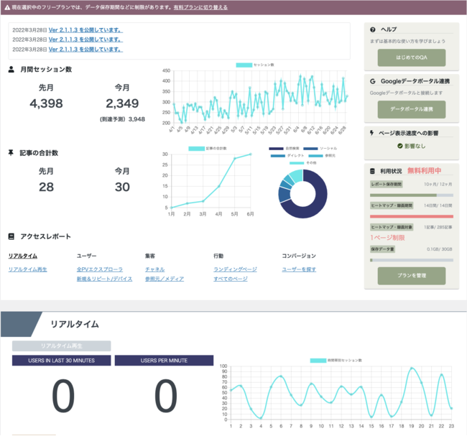This screenshot has height=436, width=467.
Task: Click the book icon beside アクセスレポート
Action: point(11,236)
